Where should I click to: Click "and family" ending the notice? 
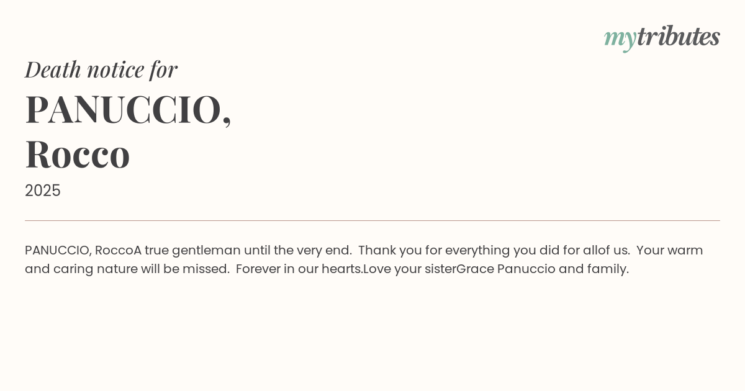pos(594,269)
